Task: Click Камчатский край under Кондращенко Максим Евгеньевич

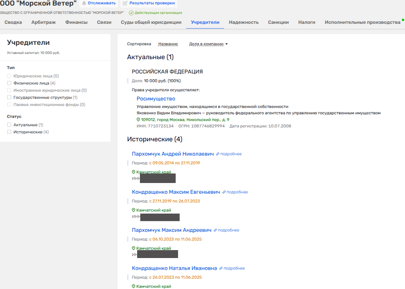Action: point(154,210)
